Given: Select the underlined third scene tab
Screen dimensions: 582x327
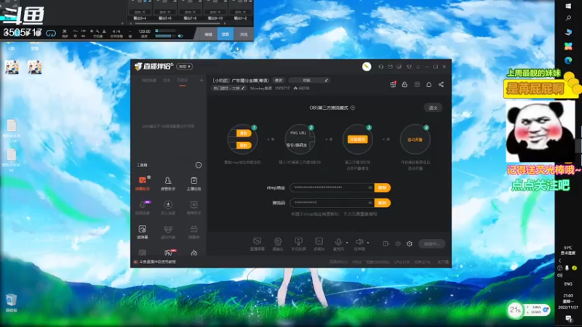Looking at the screenshot, I should pyautogui.click(x=183, y=81).
